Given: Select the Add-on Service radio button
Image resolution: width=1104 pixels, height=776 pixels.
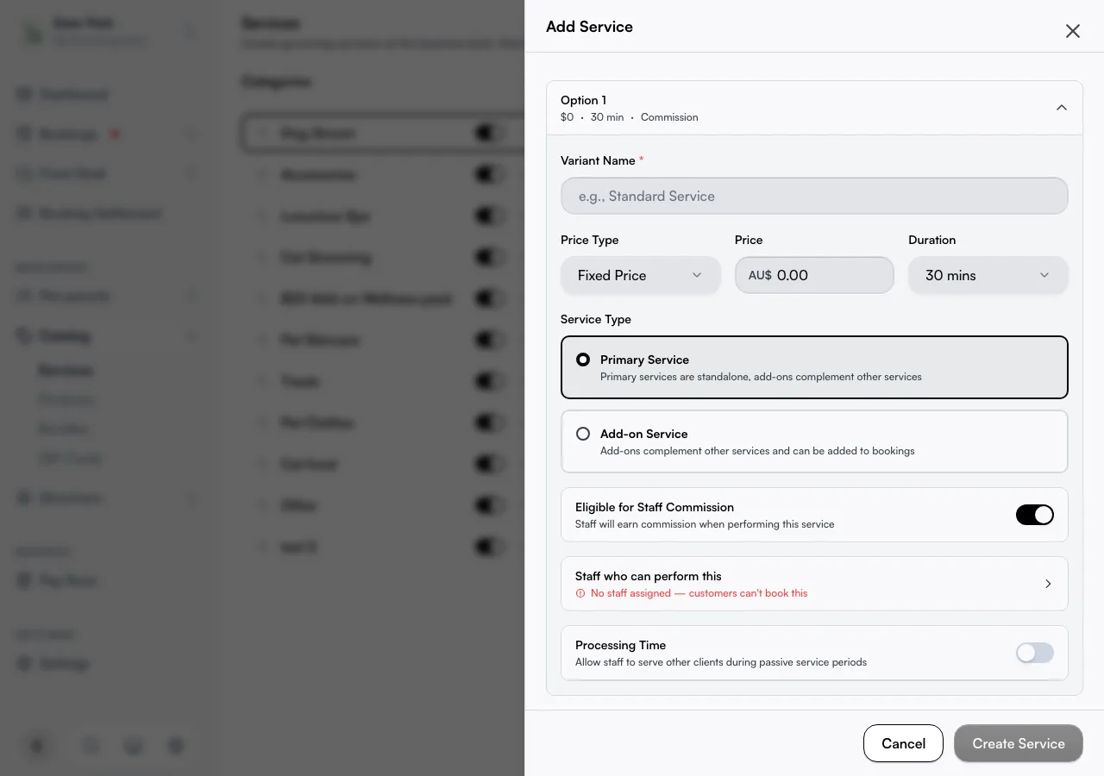Looking at the screenshot, I should pos(583,434).
